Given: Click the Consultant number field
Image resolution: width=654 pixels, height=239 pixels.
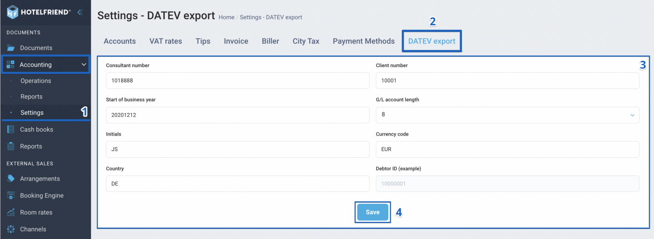Looking at the screenshot, I should (238, 80).
